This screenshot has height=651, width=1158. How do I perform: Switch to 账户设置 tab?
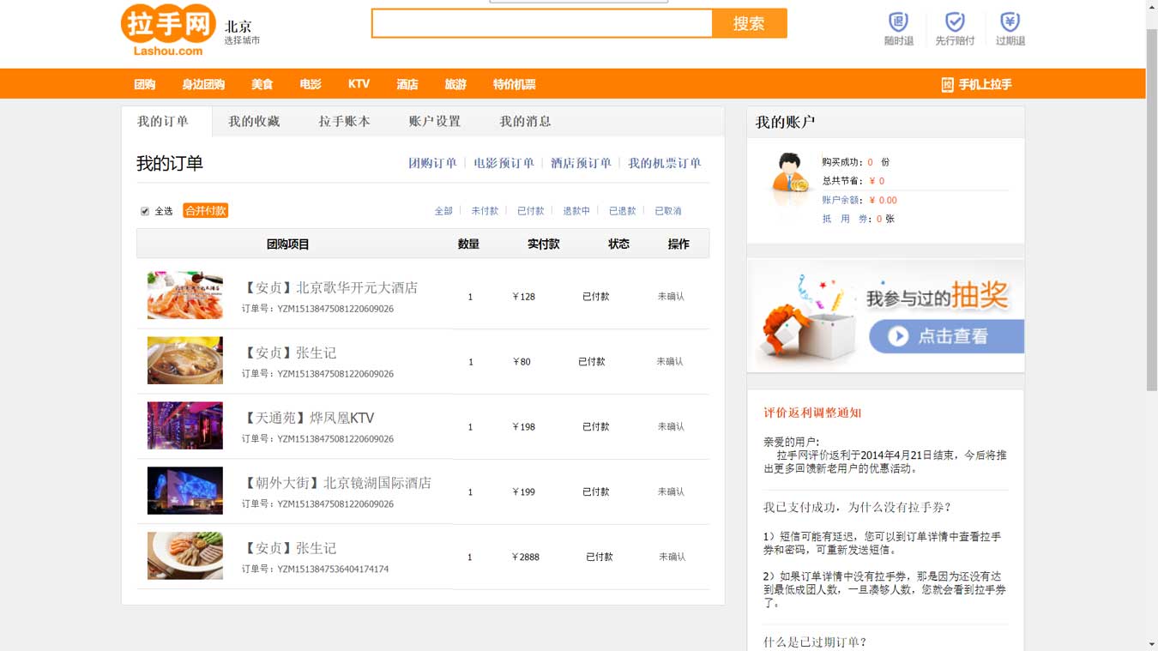tap(435, 121)
